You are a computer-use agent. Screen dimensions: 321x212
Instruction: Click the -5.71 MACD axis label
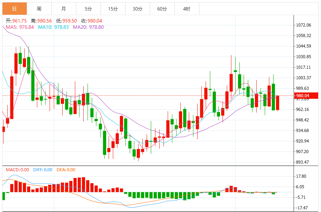(x=300, y=197)
